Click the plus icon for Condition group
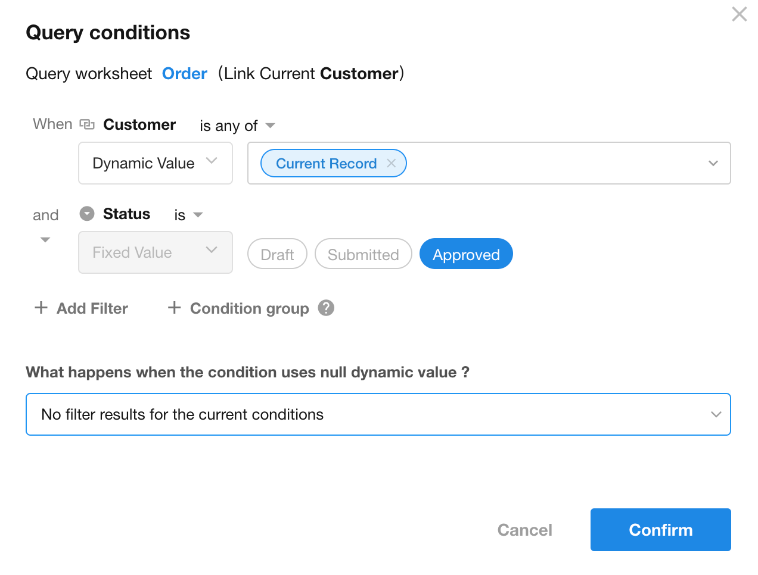 click(174, 308)
